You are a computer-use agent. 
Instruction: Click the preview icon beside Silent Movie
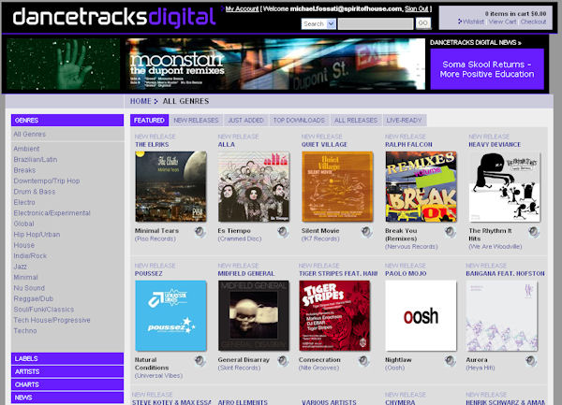[366, 233]
